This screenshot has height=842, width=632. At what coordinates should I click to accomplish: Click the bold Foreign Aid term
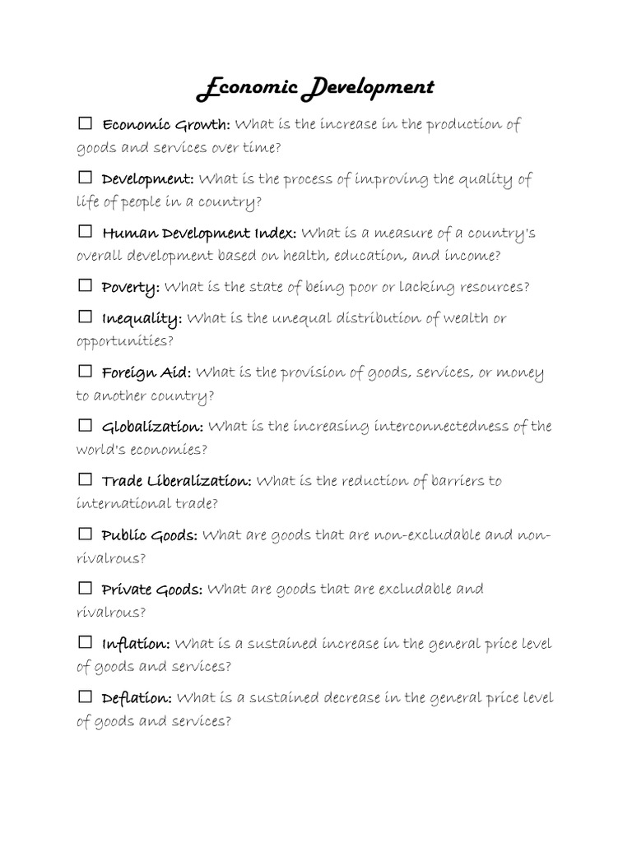pos(146,373)
